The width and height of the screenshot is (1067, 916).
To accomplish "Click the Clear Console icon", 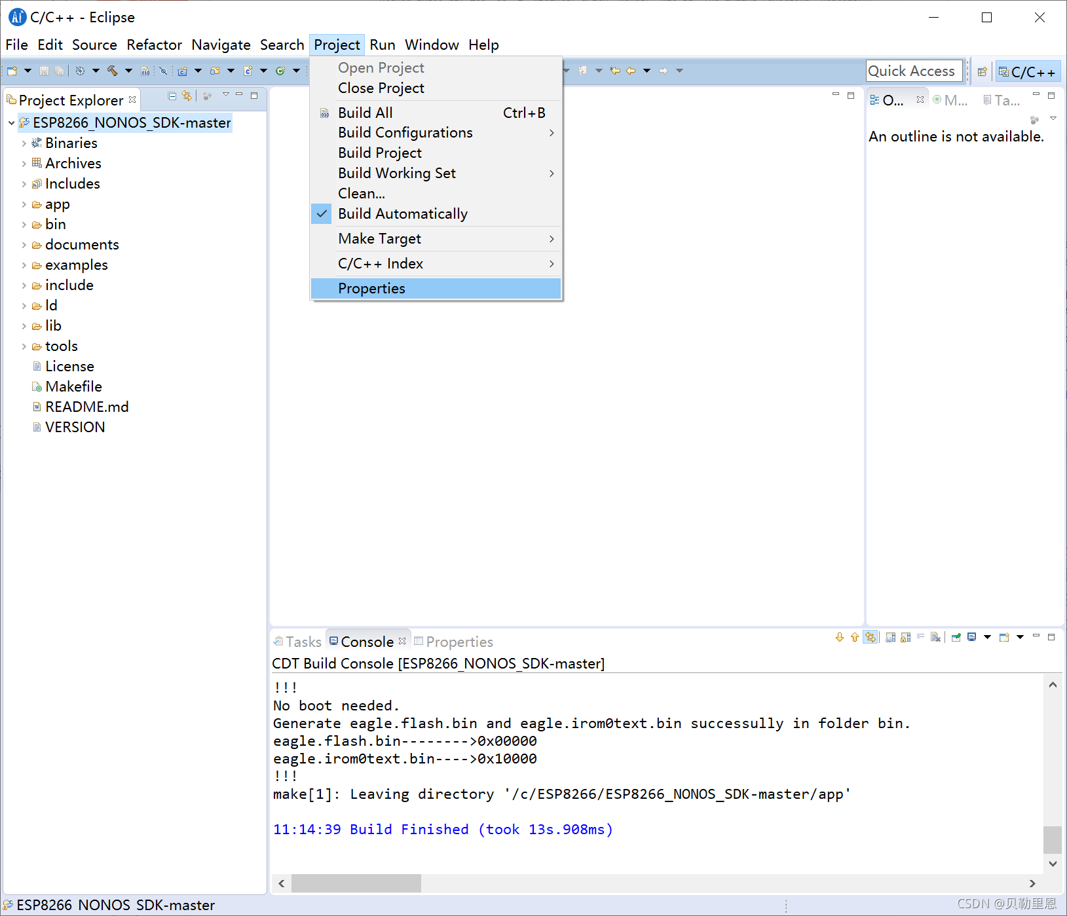I will 935,637.
